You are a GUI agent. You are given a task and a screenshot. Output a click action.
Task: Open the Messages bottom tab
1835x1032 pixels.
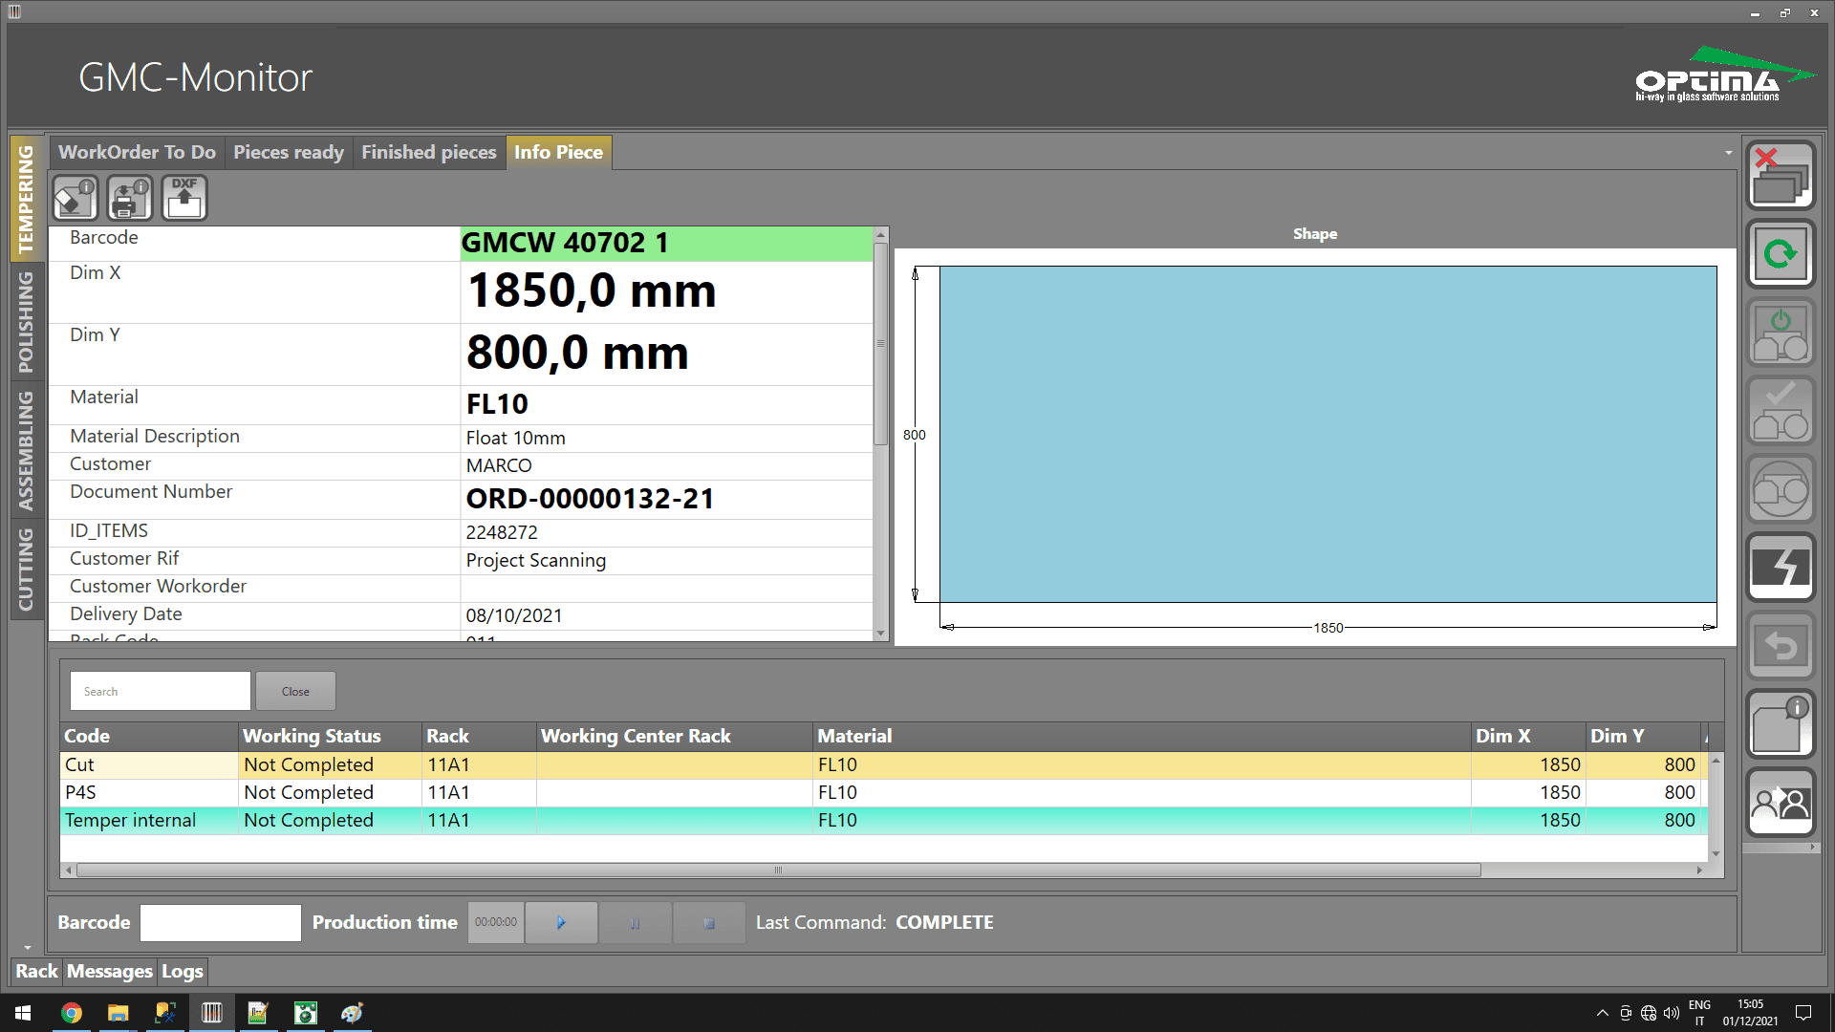[109, 971]
